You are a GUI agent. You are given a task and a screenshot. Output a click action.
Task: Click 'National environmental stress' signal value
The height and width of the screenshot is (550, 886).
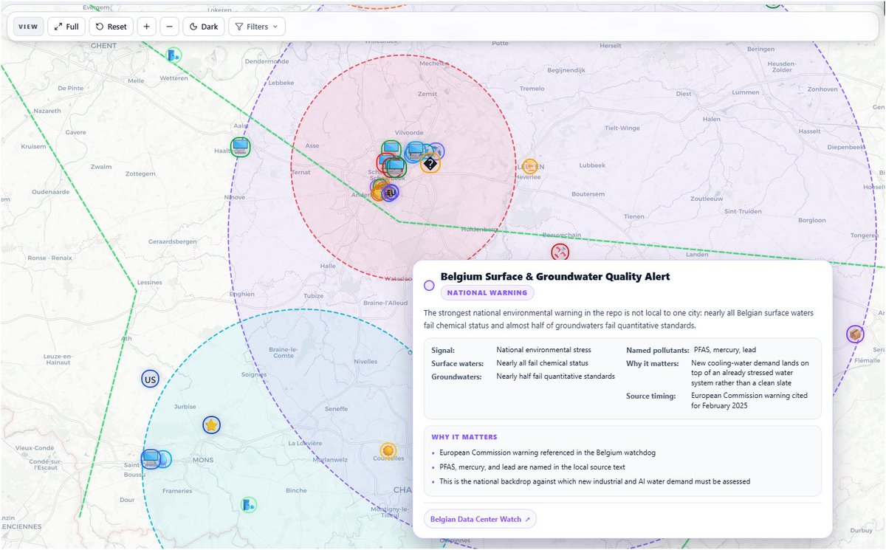[x=543, y=350]
